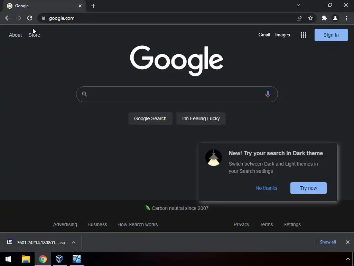
Task: Click Try now for Dark theme
Action: tap(308, 188)
